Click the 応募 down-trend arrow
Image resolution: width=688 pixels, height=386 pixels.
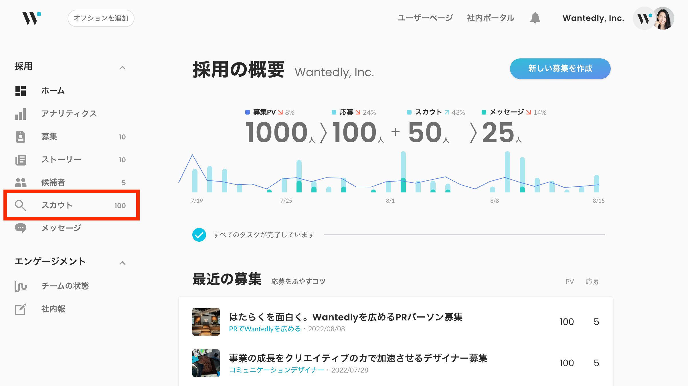[358, 112]
